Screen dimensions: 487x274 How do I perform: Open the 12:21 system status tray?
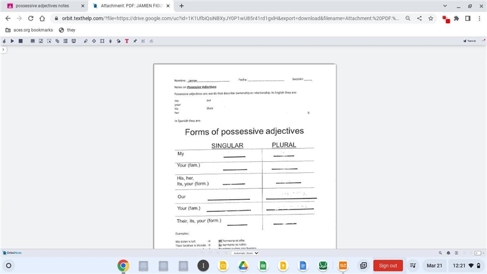tap(467, 265)
